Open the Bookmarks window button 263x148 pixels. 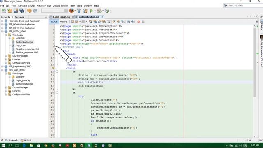click(x=12, y=140)
